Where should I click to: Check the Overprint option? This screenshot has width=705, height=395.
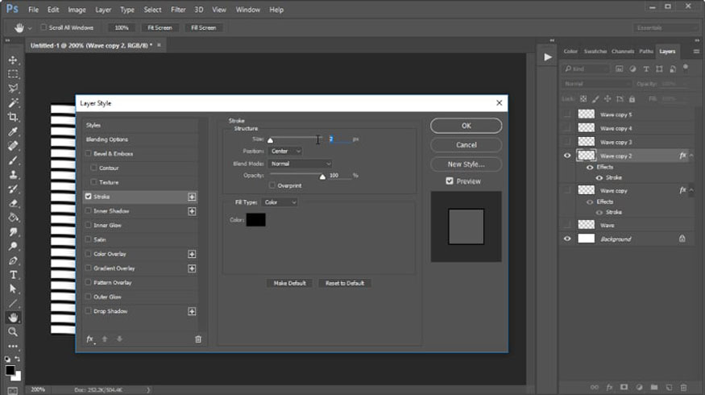(x=272, y=185)
